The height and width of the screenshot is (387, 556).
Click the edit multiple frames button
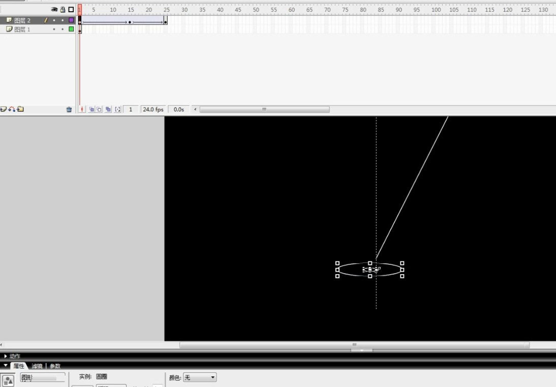tap(108, 109)
